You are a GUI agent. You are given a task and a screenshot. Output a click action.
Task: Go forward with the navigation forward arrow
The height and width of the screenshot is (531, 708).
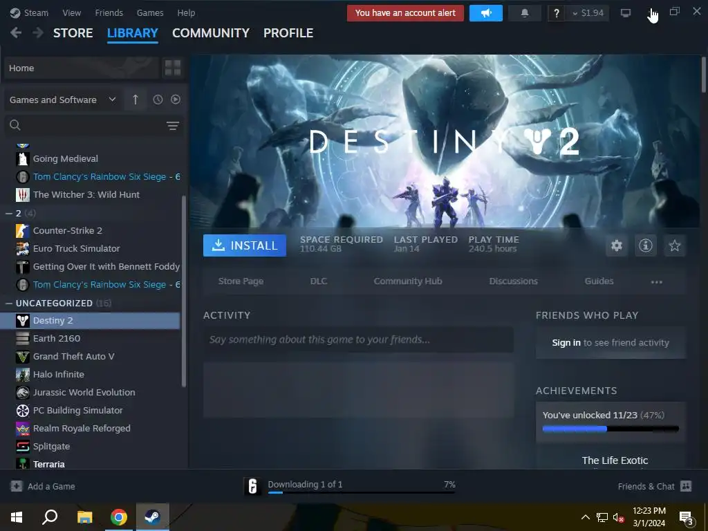click(39, 33)
